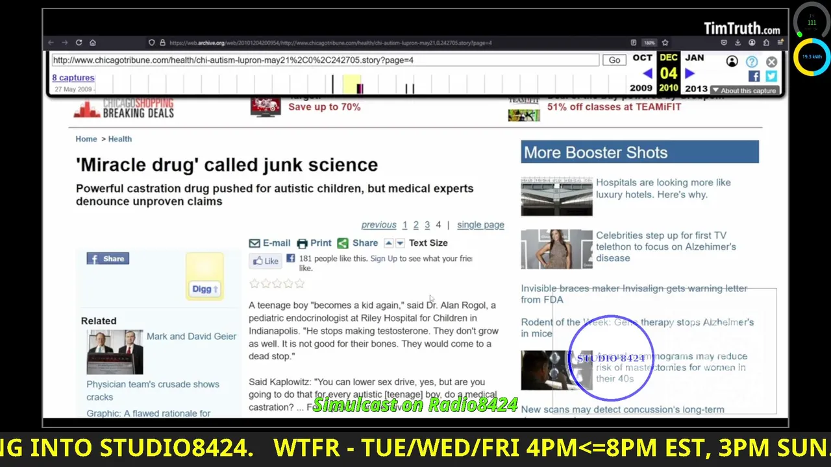Open the browser home icon
Viewport: 831px width, 467px height.
point(93,43)
